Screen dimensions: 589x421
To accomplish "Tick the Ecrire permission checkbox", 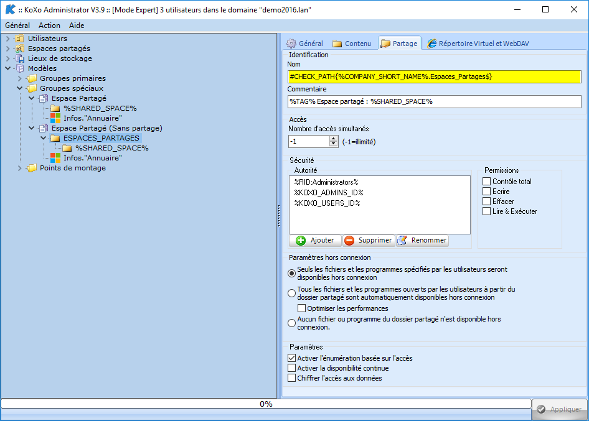I will tap(486, 192).
